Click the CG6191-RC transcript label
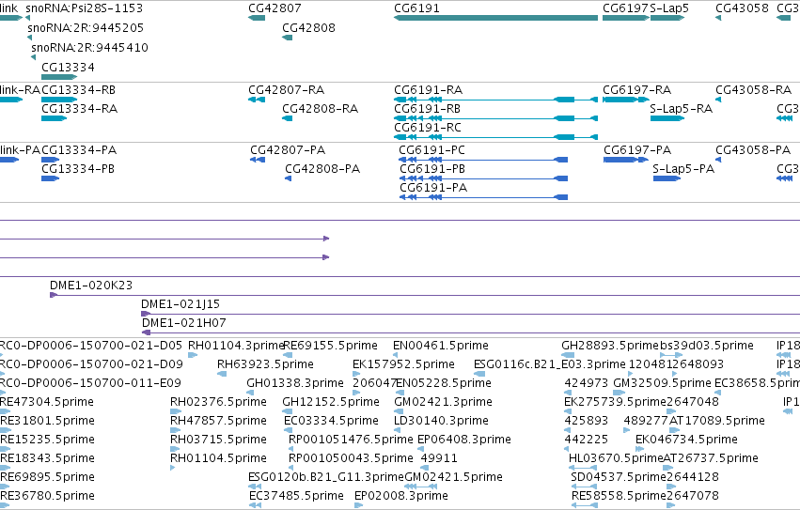The height and width of the screenshot is (510, 800). click(428, 127)
